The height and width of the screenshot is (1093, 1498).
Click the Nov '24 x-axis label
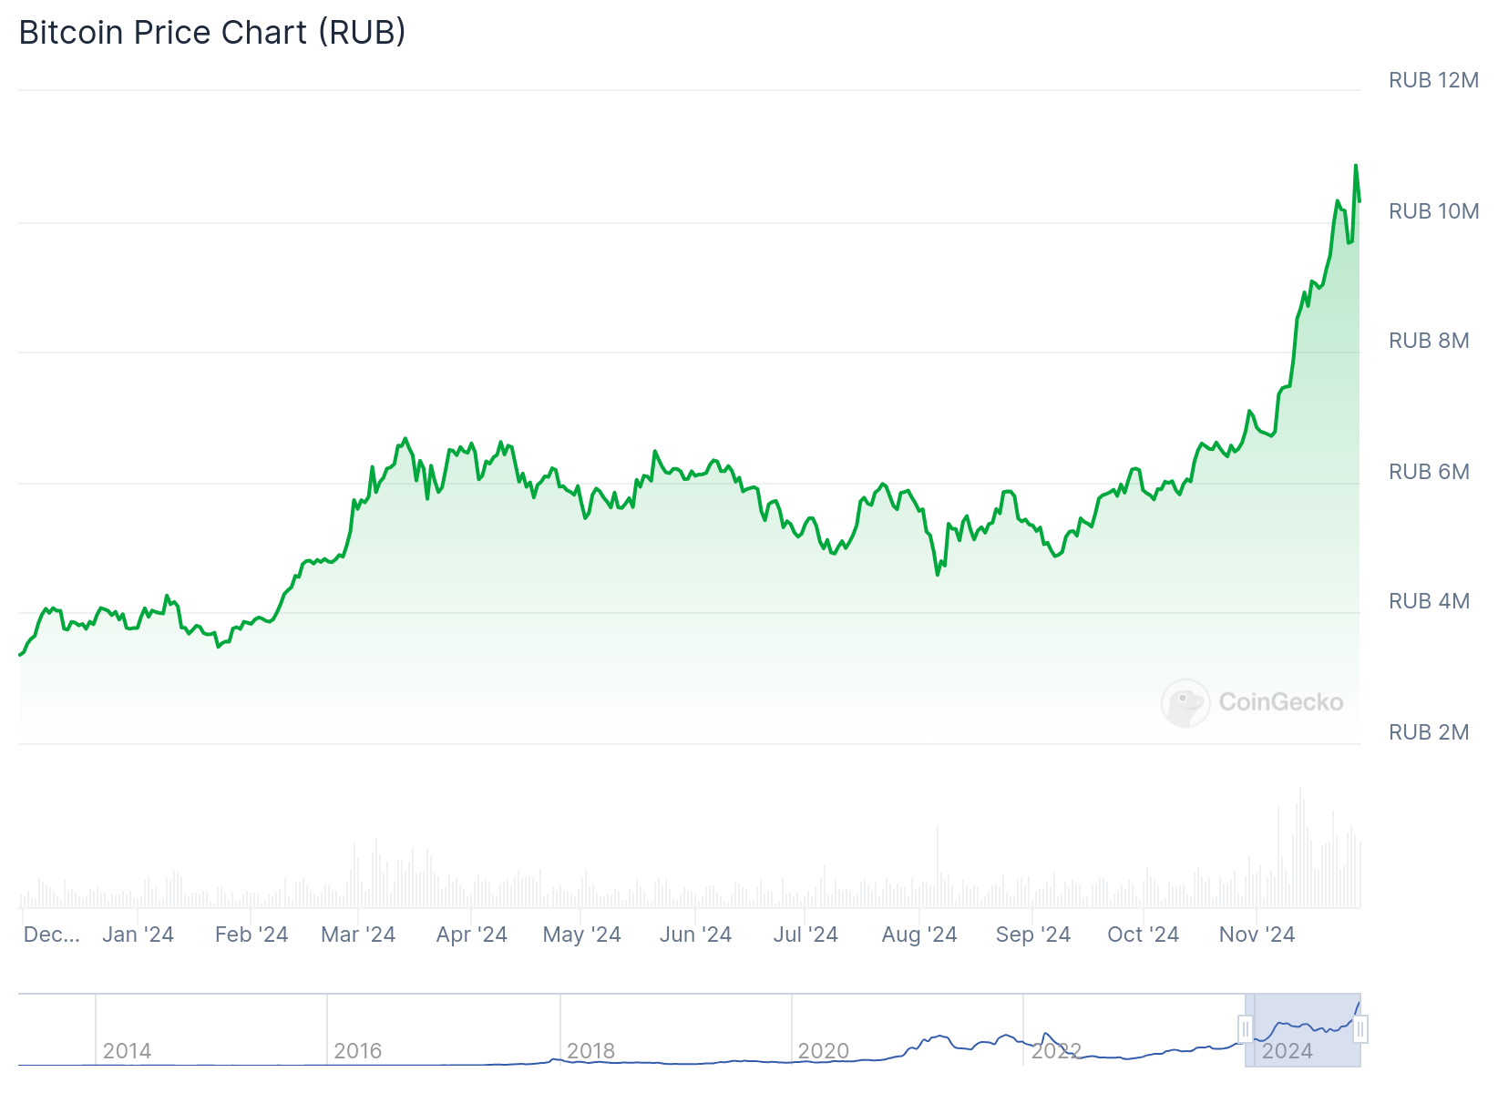coord(1257,935)
